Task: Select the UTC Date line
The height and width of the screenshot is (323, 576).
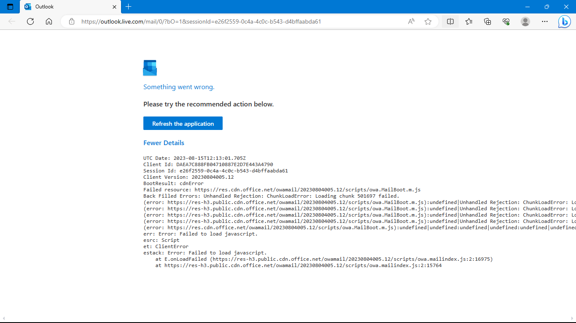Action: coord(194,158)
